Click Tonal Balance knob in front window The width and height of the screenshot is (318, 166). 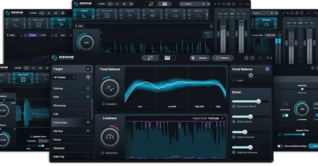pyautogui.click(x=110, y=88)
